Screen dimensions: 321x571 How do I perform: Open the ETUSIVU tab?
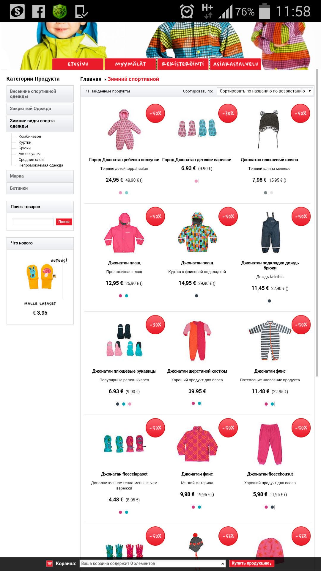[x=78, y=64]
